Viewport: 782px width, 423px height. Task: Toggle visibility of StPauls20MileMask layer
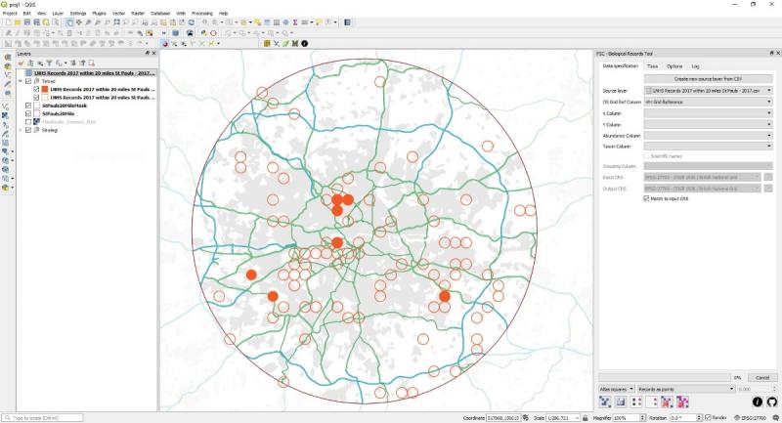coord(28,106)
